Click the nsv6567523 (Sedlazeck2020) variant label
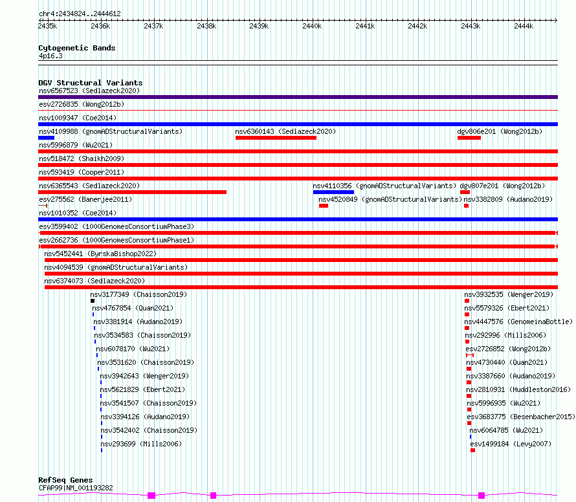Viewport: 576px width, 502px height. [x=89, y=91]
